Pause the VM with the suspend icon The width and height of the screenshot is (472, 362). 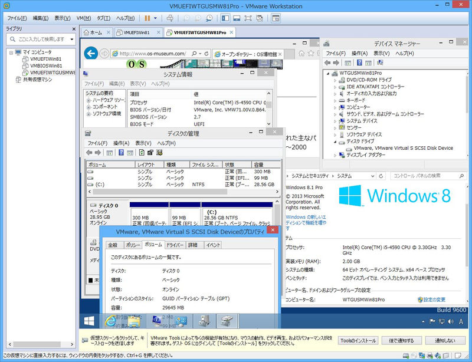click(x=147, y=18)
